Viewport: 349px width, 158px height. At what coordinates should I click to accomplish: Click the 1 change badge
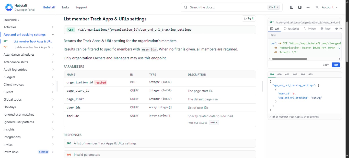pos(43,152)
